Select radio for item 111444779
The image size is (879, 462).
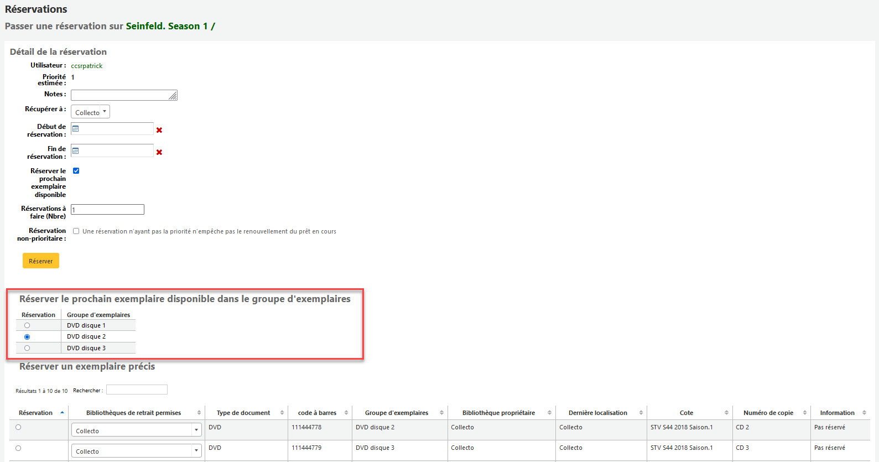pos(18,448)
